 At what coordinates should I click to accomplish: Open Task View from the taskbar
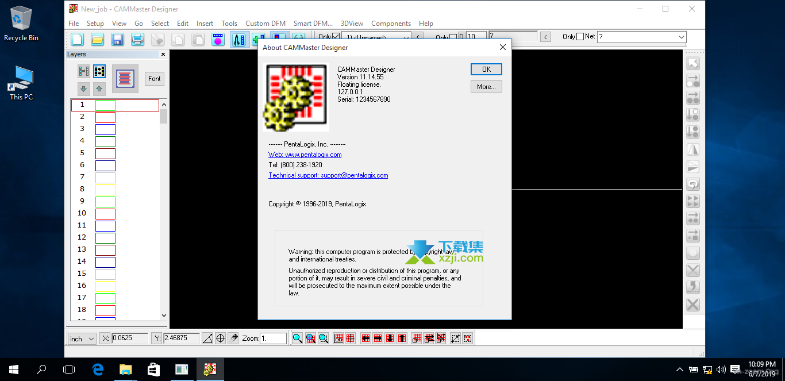pos(69,370)
